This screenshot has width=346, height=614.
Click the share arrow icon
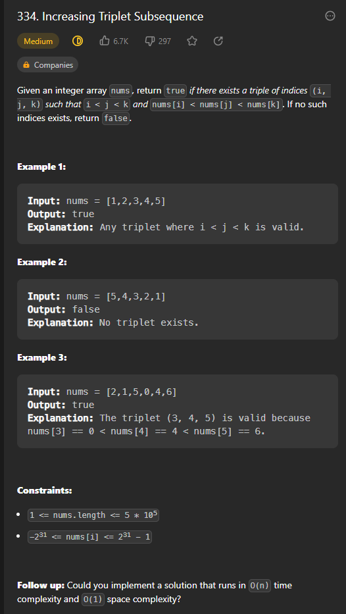(218, 41)
